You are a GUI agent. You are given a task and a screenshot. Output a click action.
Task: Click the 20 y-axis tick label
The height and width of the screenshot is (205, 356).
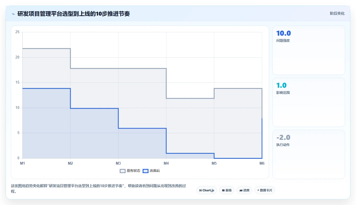17,57
